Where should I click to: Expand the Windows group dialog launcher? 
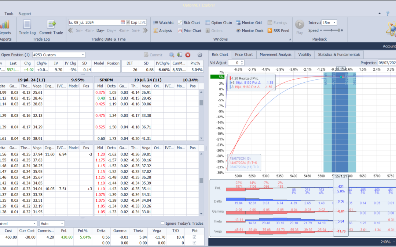pyautogui.click(x=290, y=40)
